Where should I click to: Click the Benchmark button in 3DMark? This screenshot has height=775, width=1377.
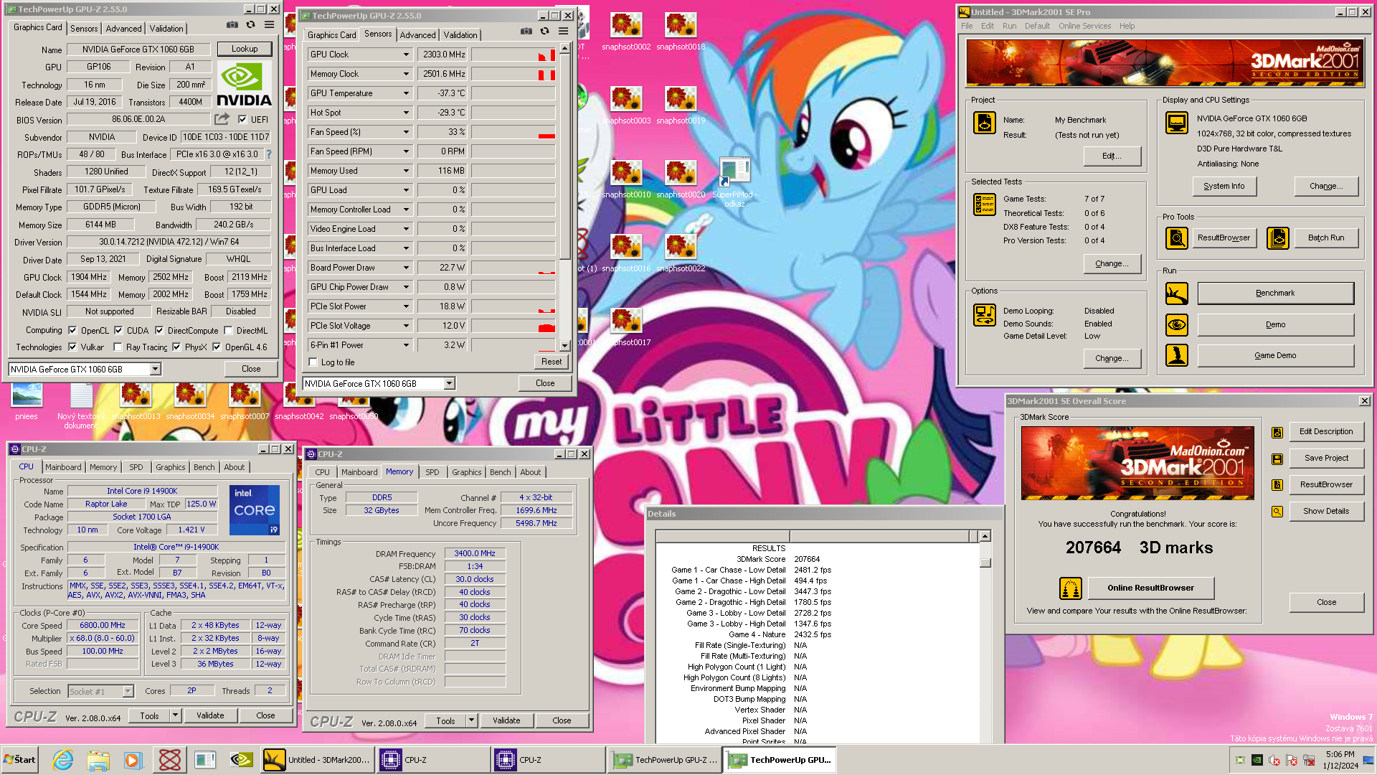[x=1275, y=293]
